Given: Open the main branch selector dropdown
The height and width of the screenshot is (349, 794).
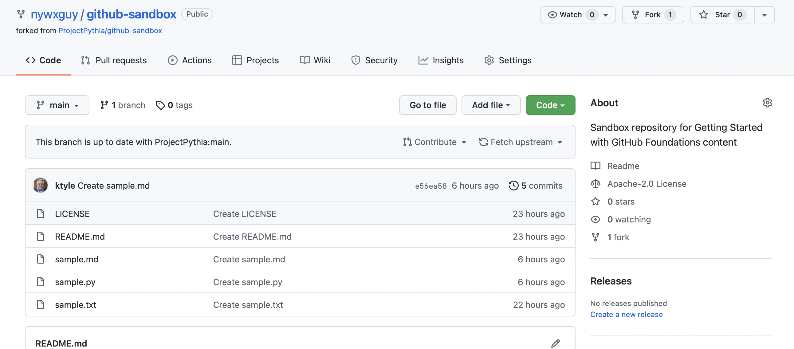Looking at the screenshot, I should (57, 105).
